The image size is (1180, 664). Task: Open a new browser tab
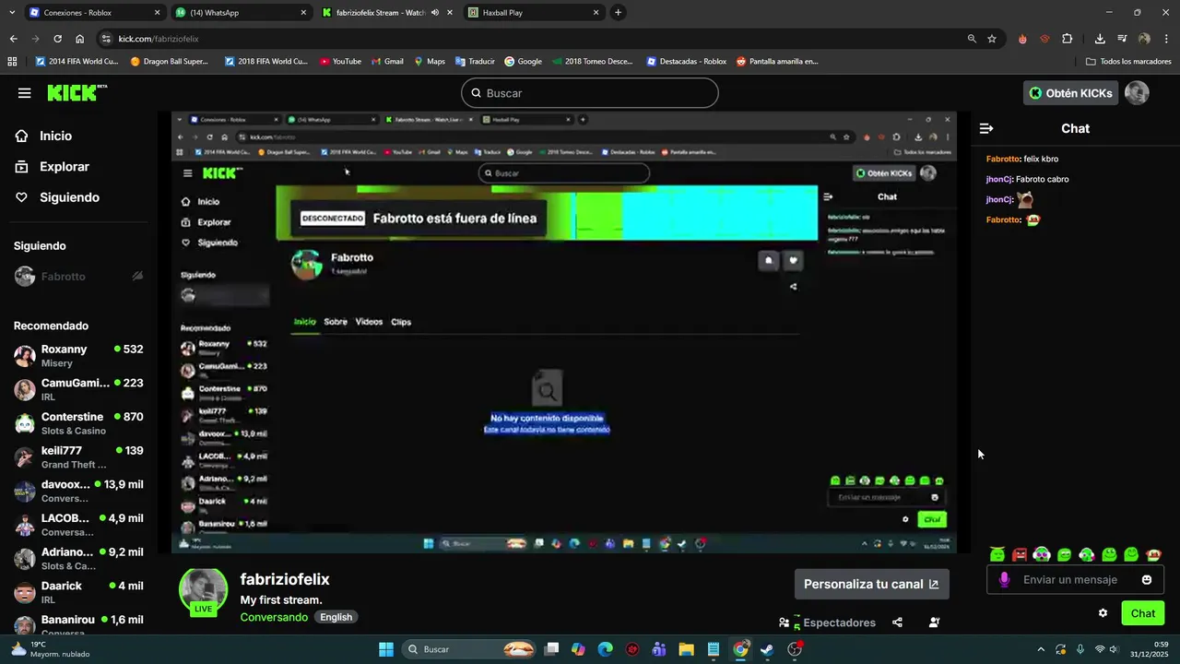tap(618, 13)
